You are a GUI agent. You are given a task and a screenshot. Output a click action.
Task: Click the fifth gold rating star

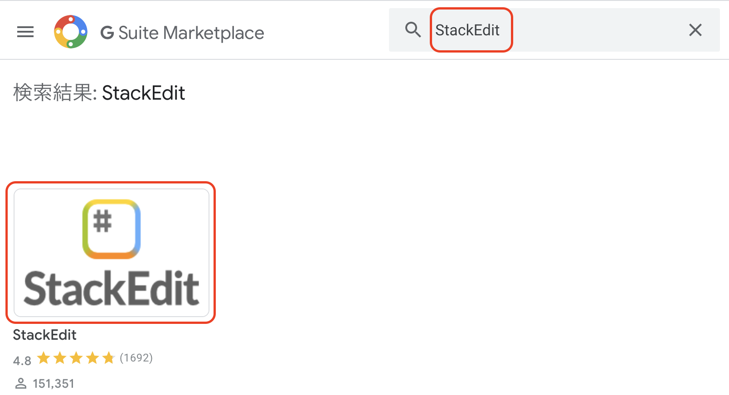pyautogui.click(x=109, y=357)
